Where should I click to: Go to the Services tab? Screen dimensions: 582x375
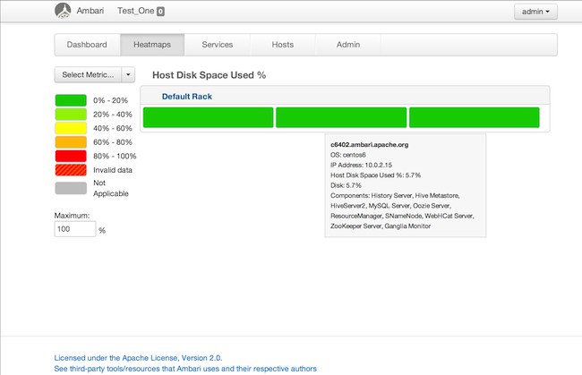pos(218,45)
